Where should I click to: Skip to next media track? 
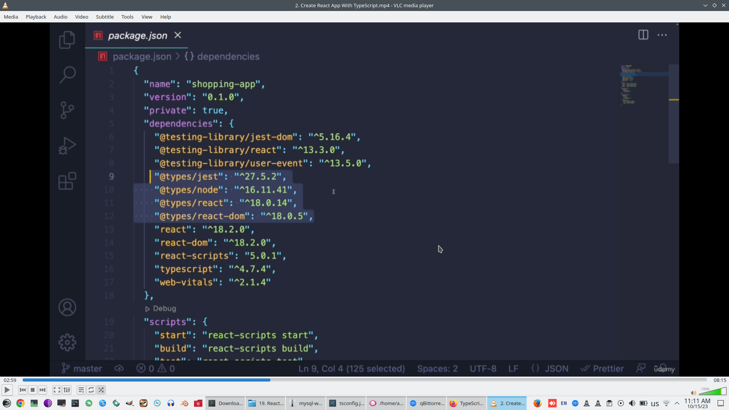(43, 390)
